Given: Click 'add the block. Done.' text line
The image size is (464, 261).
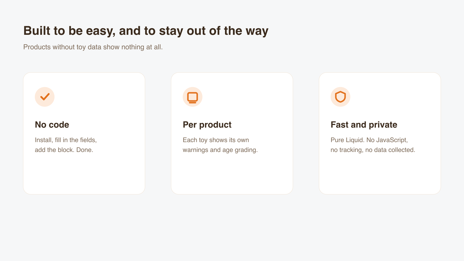Looking at the screenshot, I should point(64,150).
